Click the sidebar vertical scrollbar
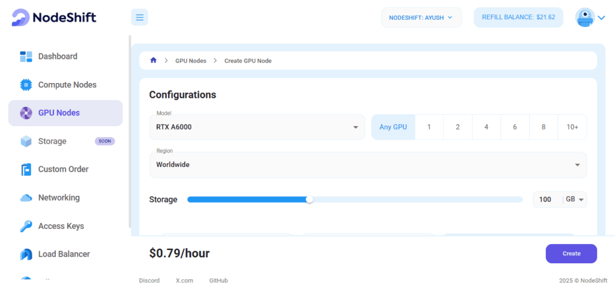Viewport: 615px width, 289px height. pos(130,132)
